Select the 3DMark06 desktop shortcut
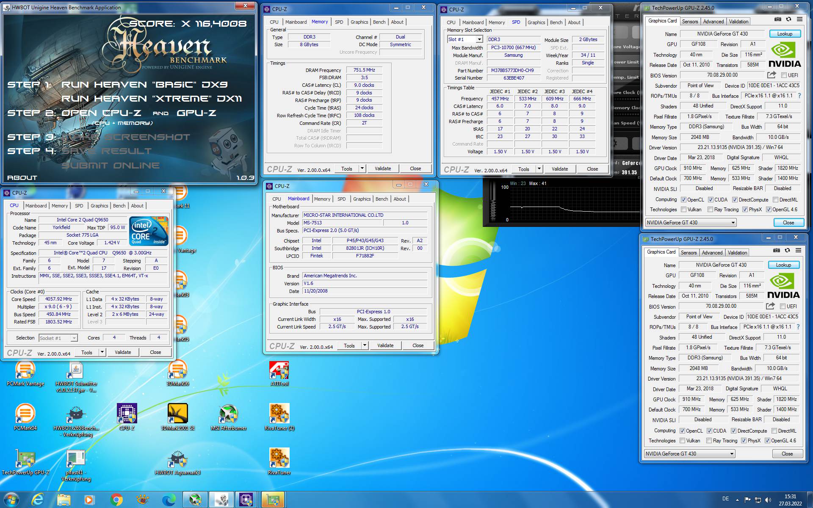813x508 pixels. pyautogui.click(x=178, y=373)
